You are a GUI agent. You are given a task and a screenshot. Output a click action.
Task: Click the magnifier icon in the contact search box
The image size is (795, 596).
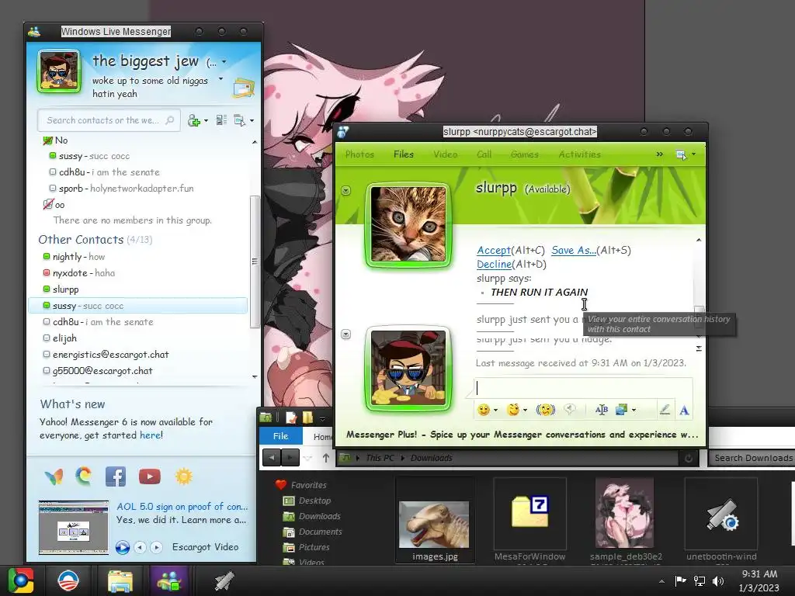(x=170, y=120)
